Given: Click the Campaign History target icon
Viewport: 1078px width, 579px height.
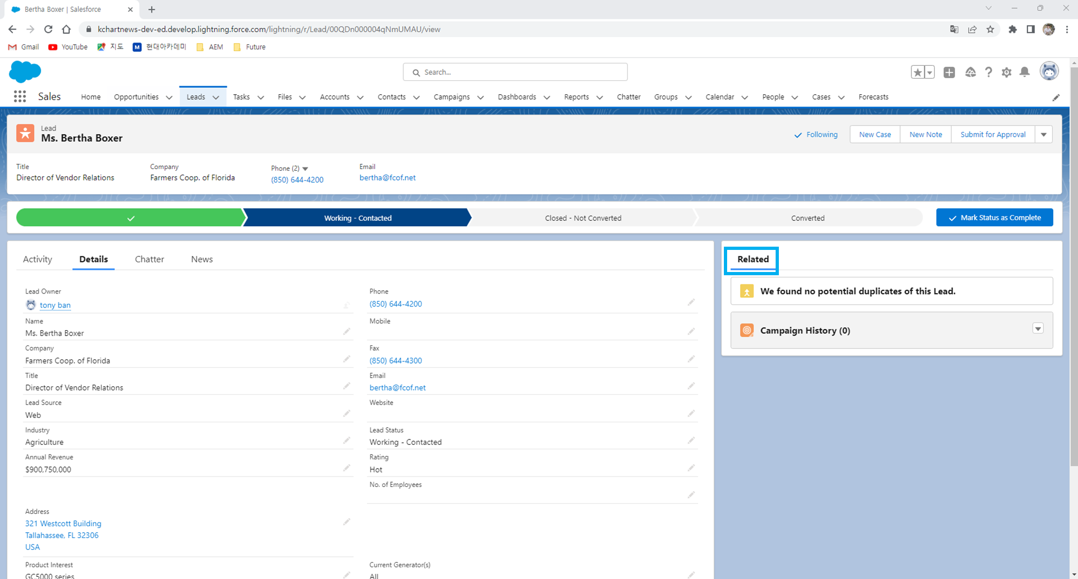Looking at the screenshot, I should (747, 330).
